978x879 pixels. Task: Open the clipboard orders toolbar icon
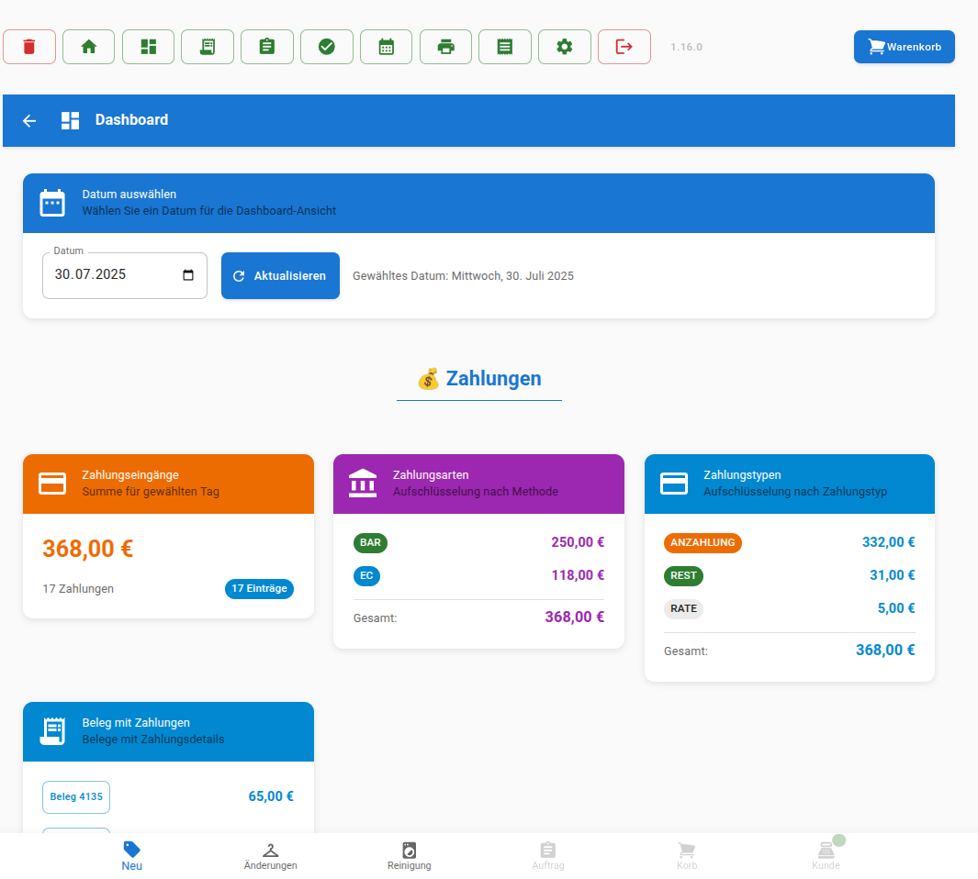coord(267,47)
